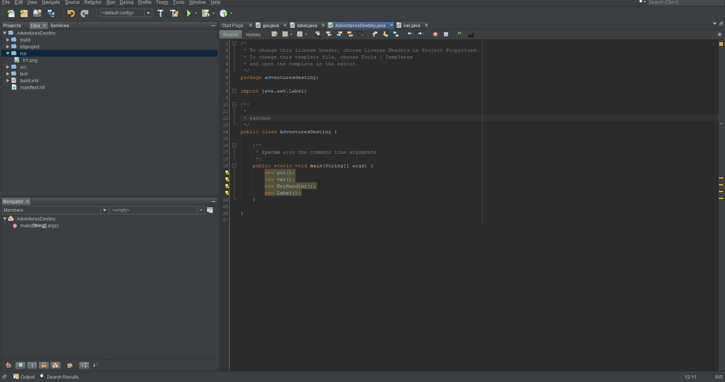The height and width of the screenshot is (382, 725).
Task: Toggle Highlight Search in the editor toolbar
Action: [x=350, y=34]
